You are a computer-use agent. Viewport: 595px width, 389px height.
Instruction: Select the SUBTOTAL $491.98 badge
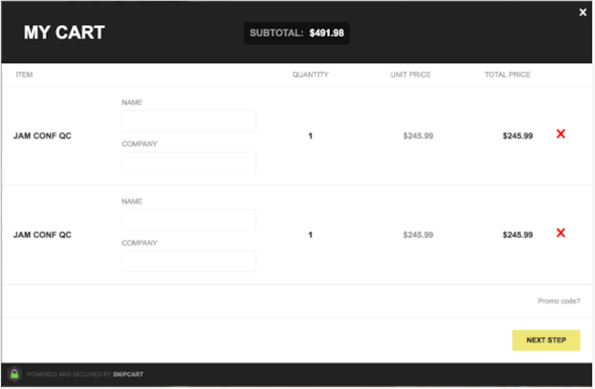coord(297,33)
